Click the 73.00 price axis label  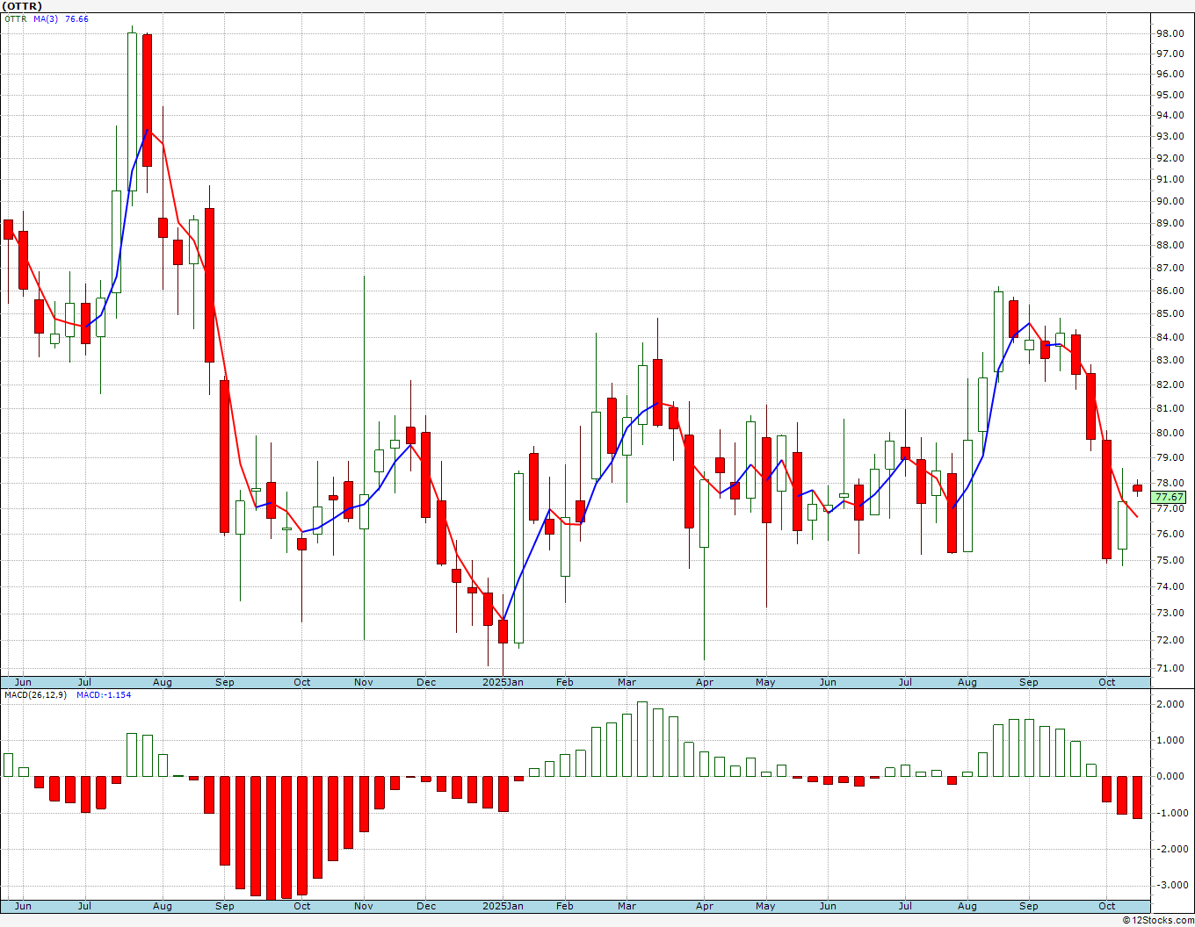pos(1170,614)
